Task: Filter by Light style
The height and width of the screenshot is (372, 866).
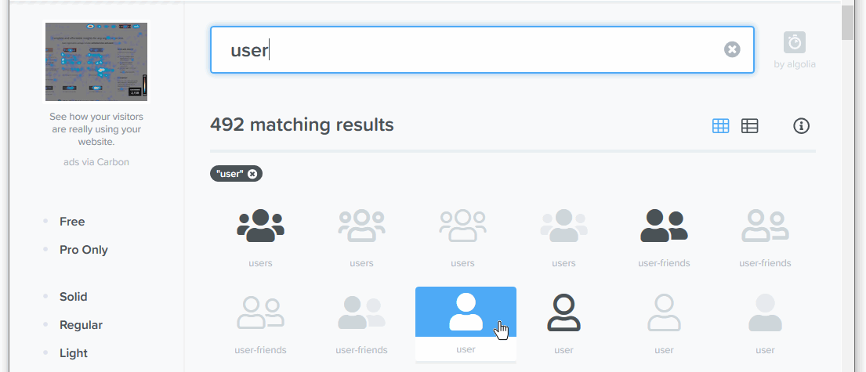Action: [74, 353]
